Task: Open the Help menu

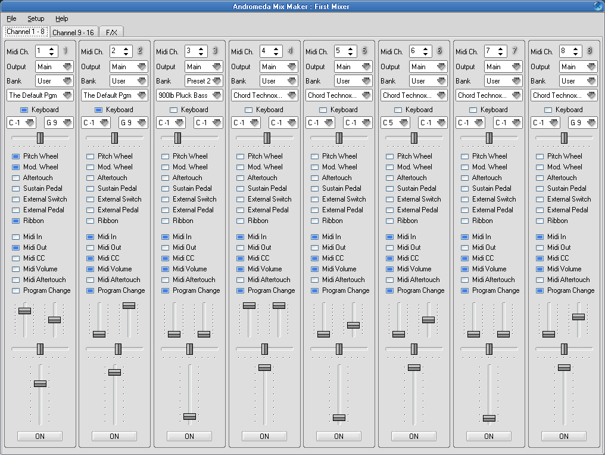Action: tap(62, 18)
